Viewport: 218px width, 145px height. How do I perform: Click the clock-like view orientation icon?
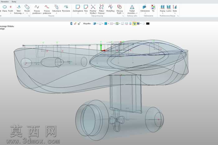point(100,23)
